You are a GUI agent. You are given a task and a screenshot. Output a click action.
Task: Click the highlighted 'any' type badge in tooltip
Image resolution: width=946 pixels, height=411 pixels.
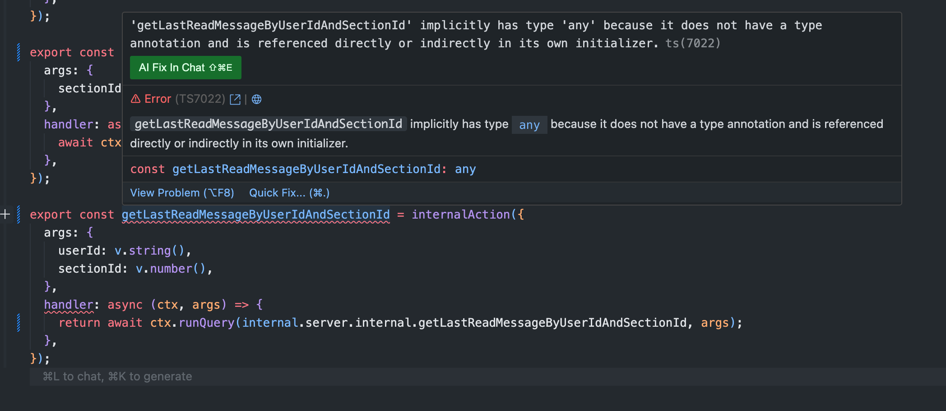pyautogui.click(x=529, y=125)
